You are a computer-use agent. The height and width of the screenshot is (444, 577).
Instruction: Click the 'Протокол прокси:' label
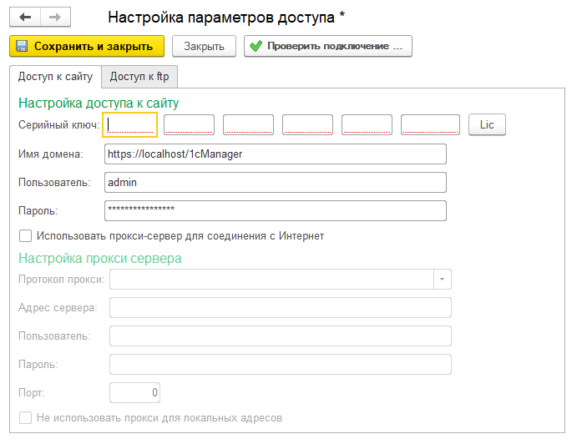click(62, 280)
